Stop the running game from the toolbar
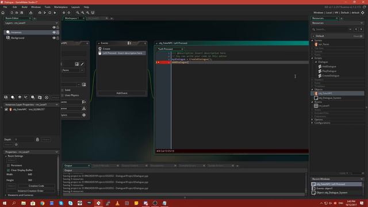 click(50, 13)
